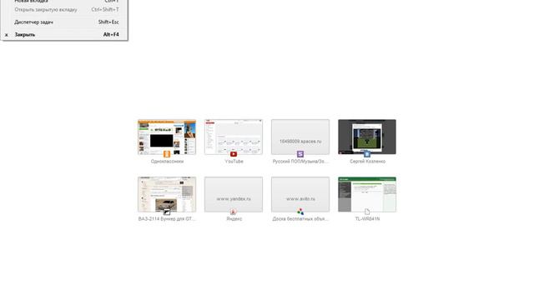Open the 10490009.spaces.ru thumbnail

coord(300,137)
